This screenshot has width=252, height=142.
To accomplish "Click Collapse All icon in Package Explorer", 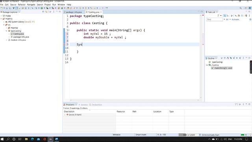I will point(43,12).
